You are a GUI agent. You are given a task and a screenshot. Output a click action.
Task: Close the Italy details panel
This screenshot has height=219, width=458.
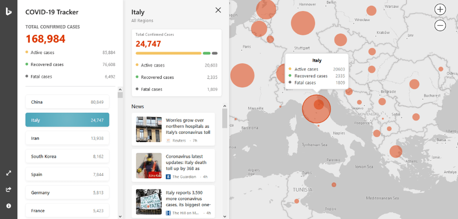218,10
